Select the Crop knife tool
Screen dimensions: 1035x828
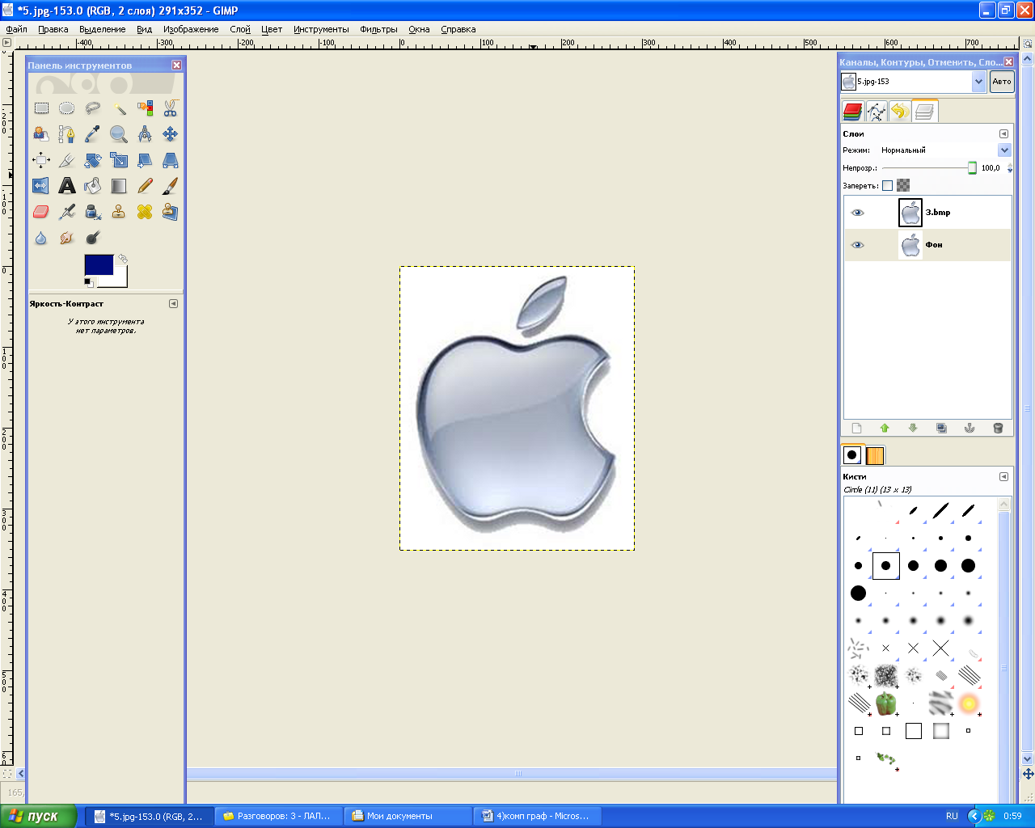(67, 160)
